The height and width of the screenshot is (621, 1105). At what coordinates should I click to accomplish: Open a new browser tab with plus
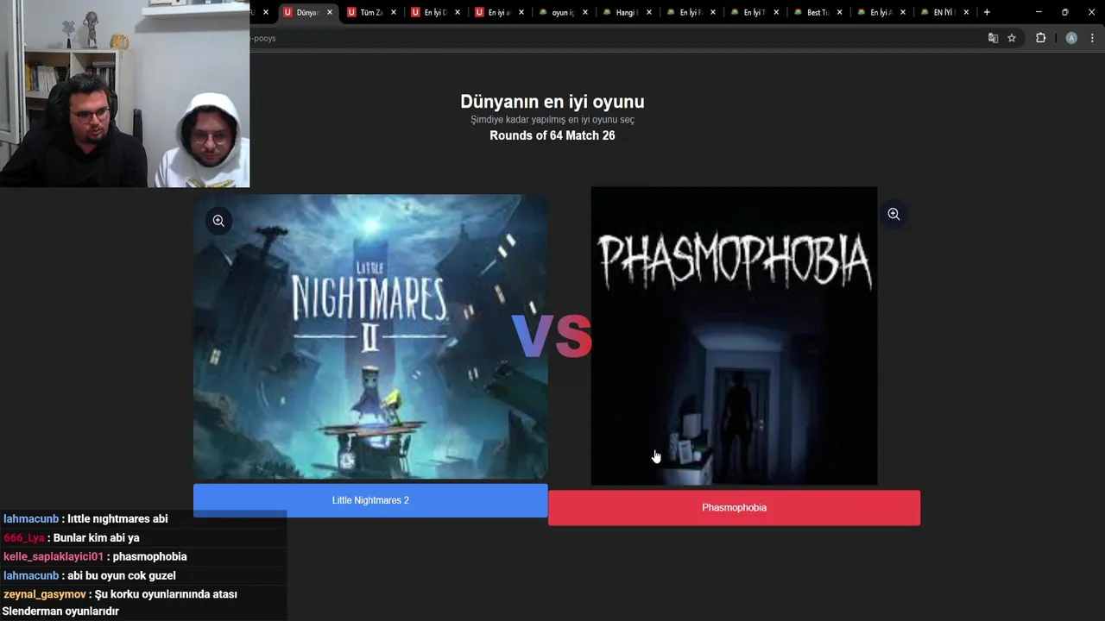(987, 12)
